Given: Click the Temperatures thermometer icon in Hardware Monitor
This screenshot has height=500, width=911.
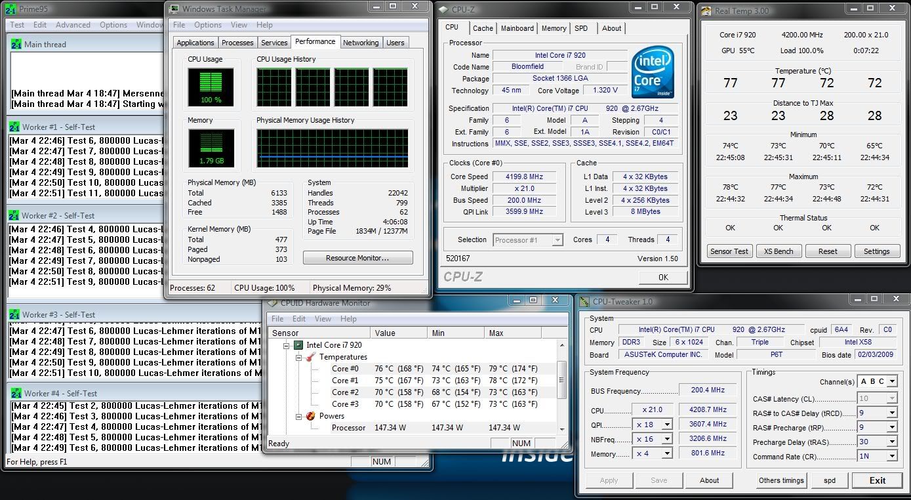Looking at the screenshot, I should [310, 357].
